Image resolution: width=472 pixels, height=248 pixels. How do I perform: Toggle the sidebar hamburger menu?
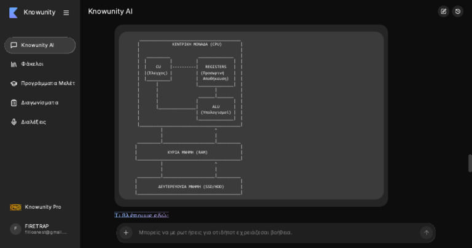pos(66,13)
